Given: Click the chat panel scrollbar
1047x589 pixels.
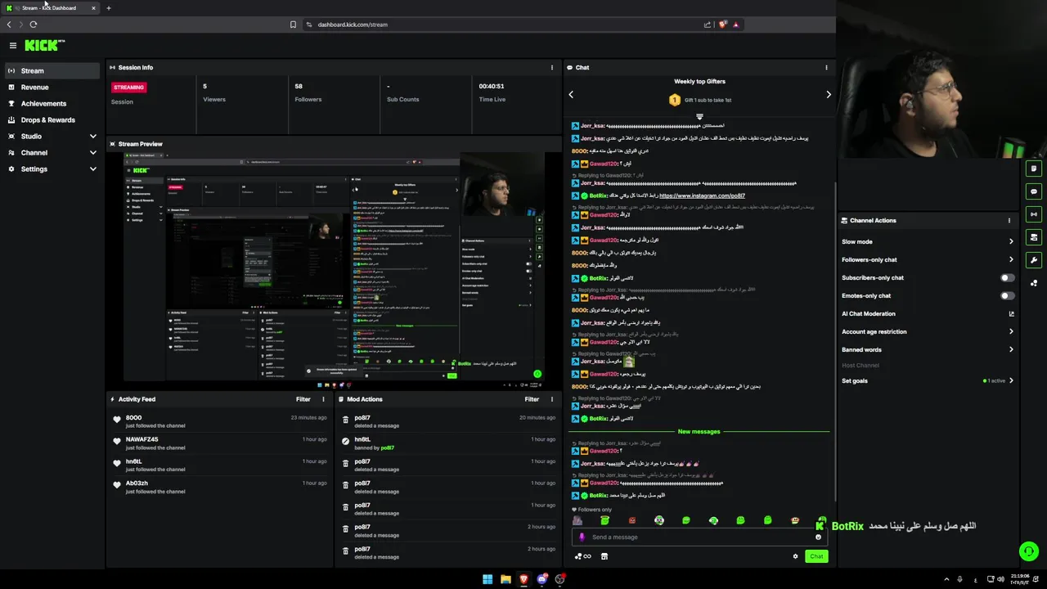Looking at the screenshot, I should coord(834,344).
